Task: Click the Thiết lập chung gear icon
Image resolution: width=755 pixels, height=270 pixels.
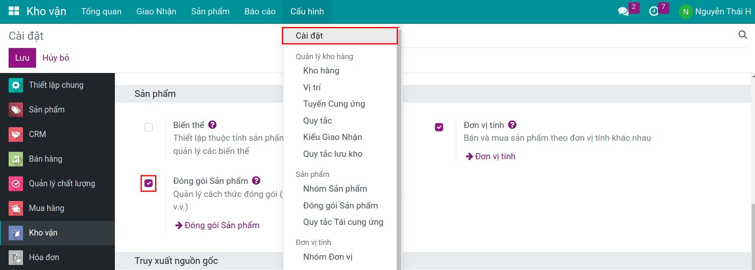Action: click(x=16, y=85)
